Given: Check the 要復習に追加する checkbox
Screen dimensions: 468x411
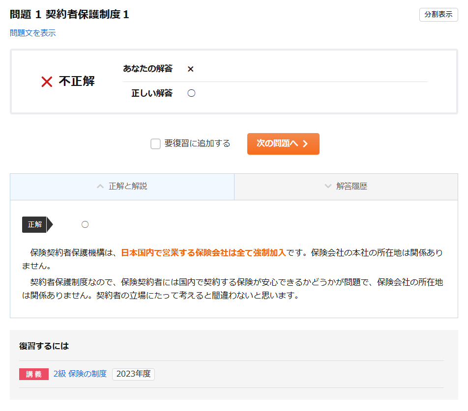Looking at the screenshot, I should coord(155,144).
